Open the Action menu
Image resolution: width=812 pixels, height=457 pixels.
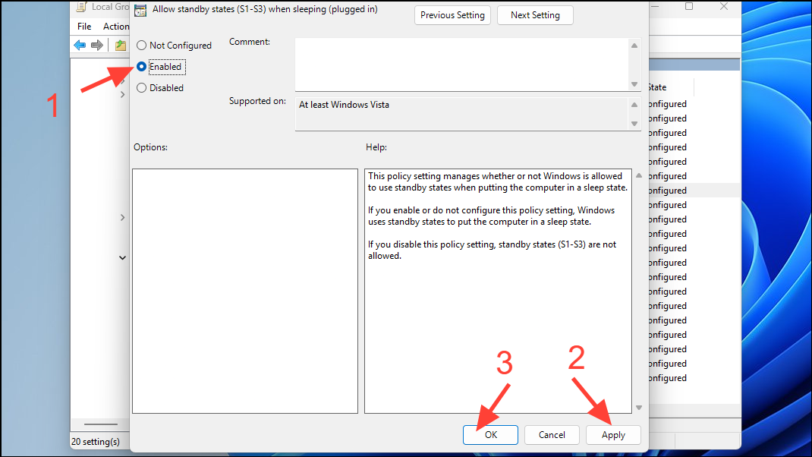(x=116, y=26)
